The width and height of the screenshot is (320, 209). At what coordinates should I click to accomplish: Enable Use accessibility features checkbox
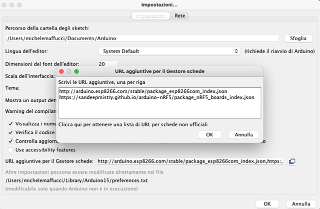click(11, 150)
